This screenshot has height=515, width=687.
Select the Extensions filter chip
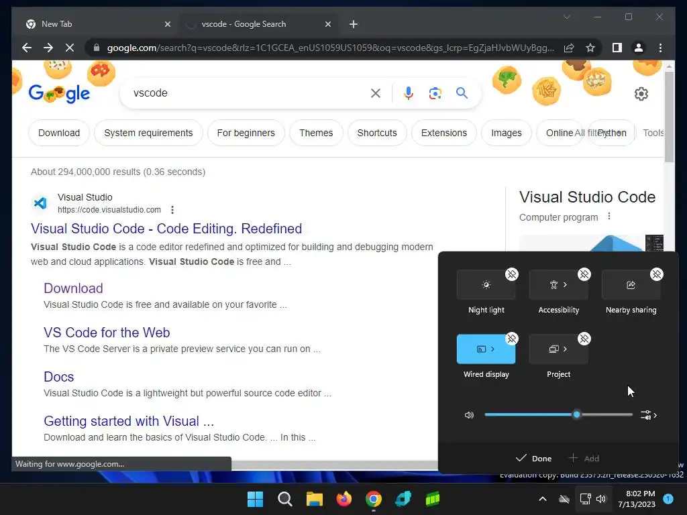444,133
